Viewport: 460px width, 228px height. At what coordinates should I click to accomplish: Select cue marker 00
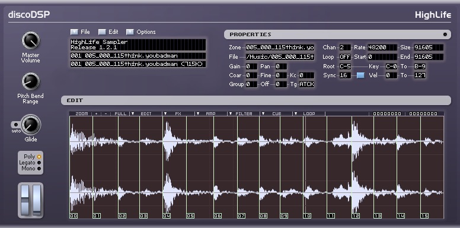tap(74, 216)
